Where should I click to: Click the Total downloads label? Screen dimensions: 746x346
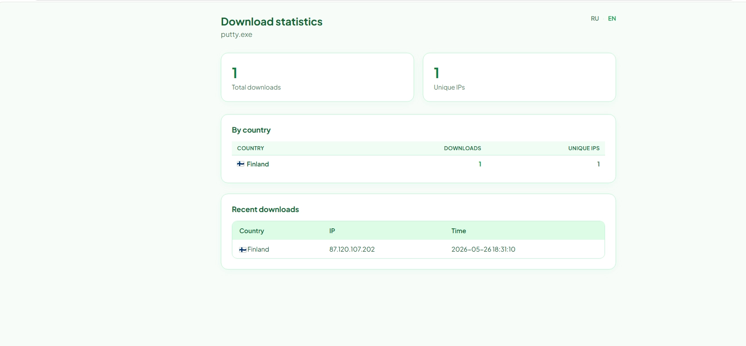click(256, 87)
